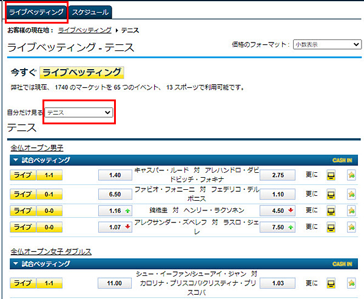Viewport: 364px width, 299px height.
Task: Click the monitor icon for the Fognini match
Action: tap(331, 194)
